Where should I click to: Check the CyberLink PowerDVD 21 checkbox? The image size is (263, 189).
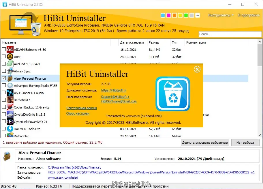click(4, 121)
